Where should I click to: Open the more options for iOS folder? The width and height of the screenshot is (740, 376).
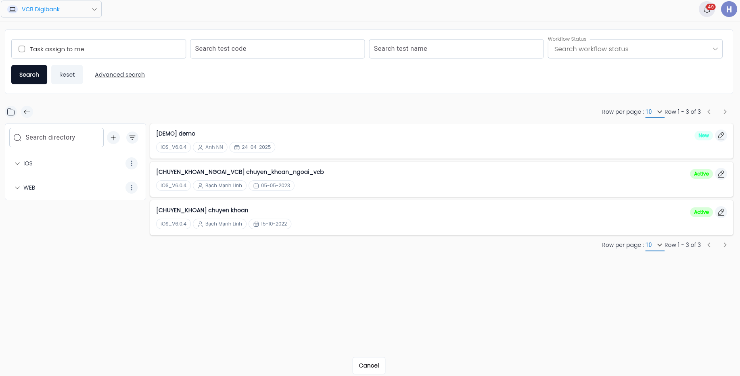pyautogui.click(x=132, y=163)
